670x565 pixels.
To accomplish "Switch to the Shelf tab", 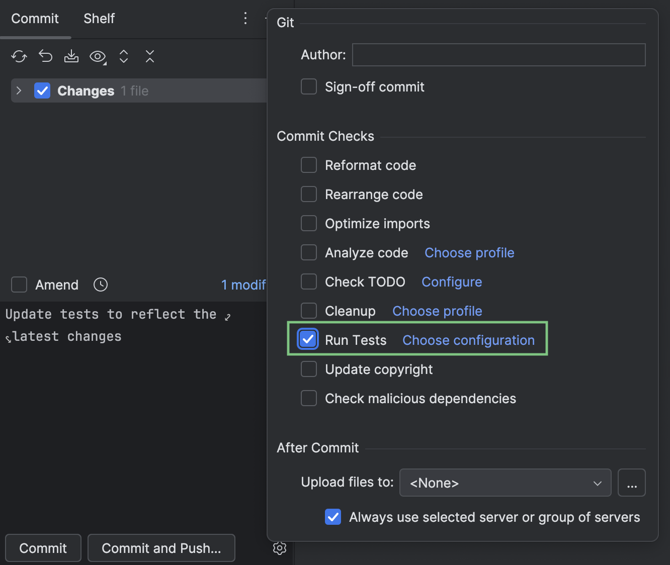I will coord(99,18).
